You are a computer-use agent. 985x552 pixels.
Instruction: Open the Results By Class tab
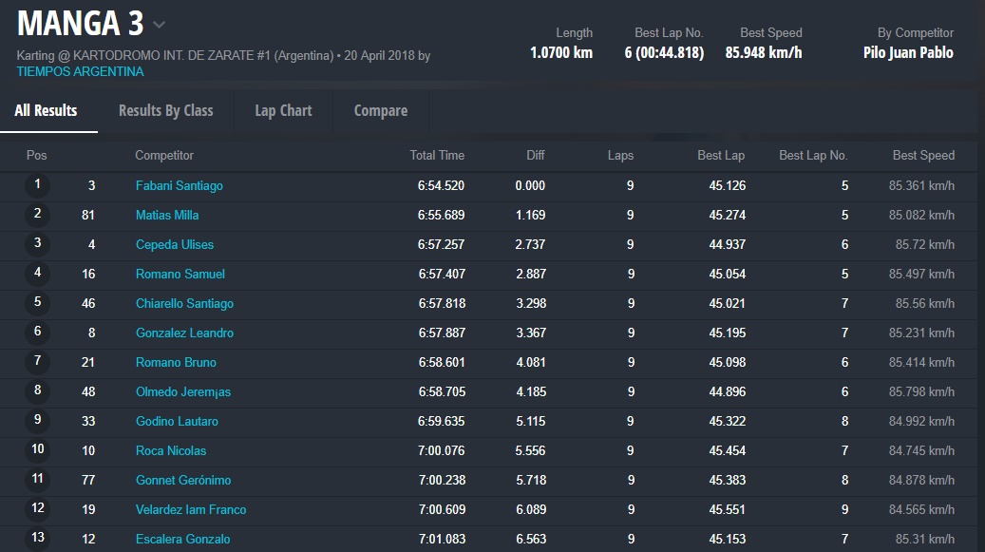165,110
